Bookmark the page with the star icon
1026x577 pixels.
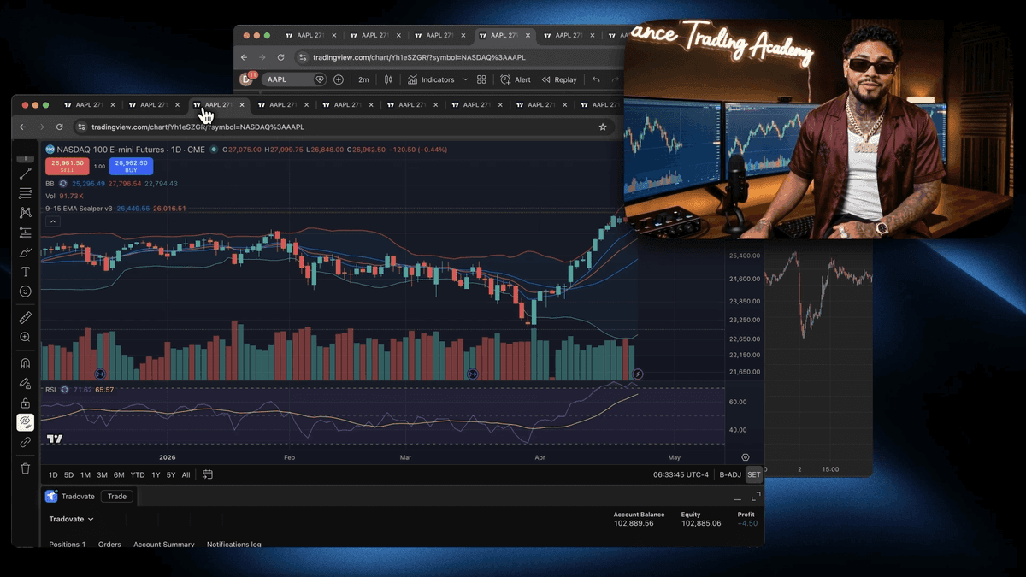603,127
